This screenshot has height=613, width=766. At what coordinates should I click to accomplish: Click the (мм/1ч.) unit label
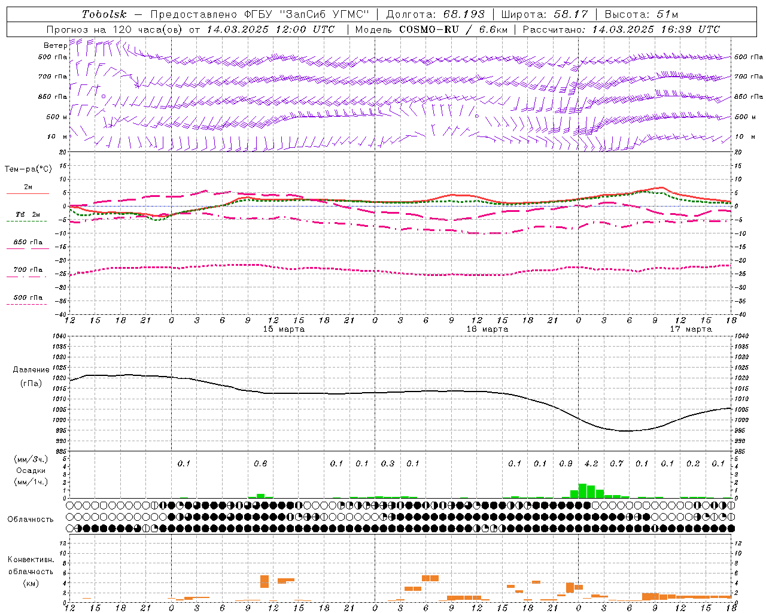pyautogui.click(x=31, y=482)
